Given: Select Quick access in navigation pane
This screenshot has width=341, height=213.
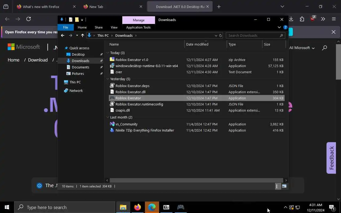Looking at the screenshot, I should 79,48.
